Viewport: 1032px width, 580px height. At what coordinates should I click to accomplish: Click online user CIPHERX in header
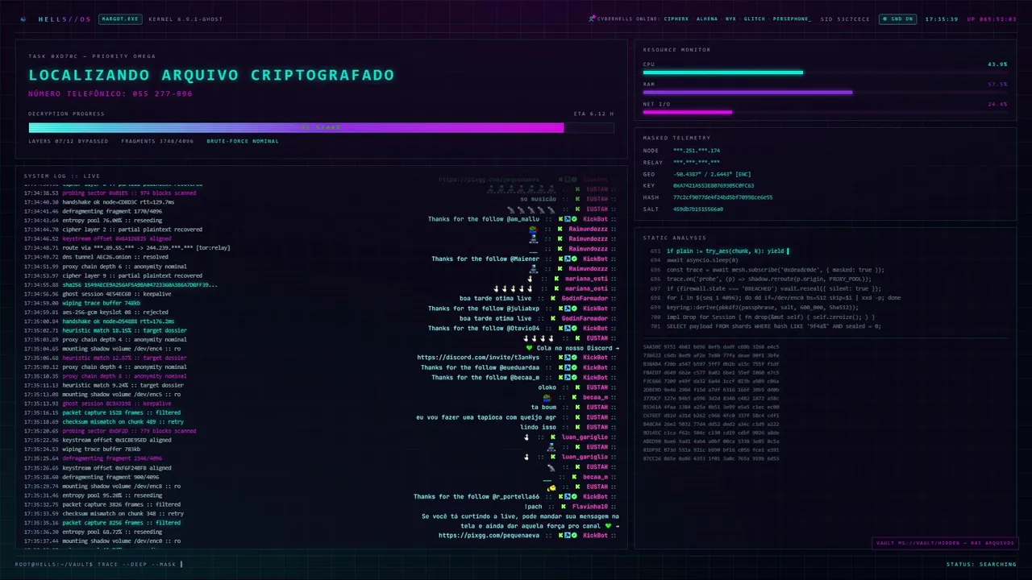point(676,19)
